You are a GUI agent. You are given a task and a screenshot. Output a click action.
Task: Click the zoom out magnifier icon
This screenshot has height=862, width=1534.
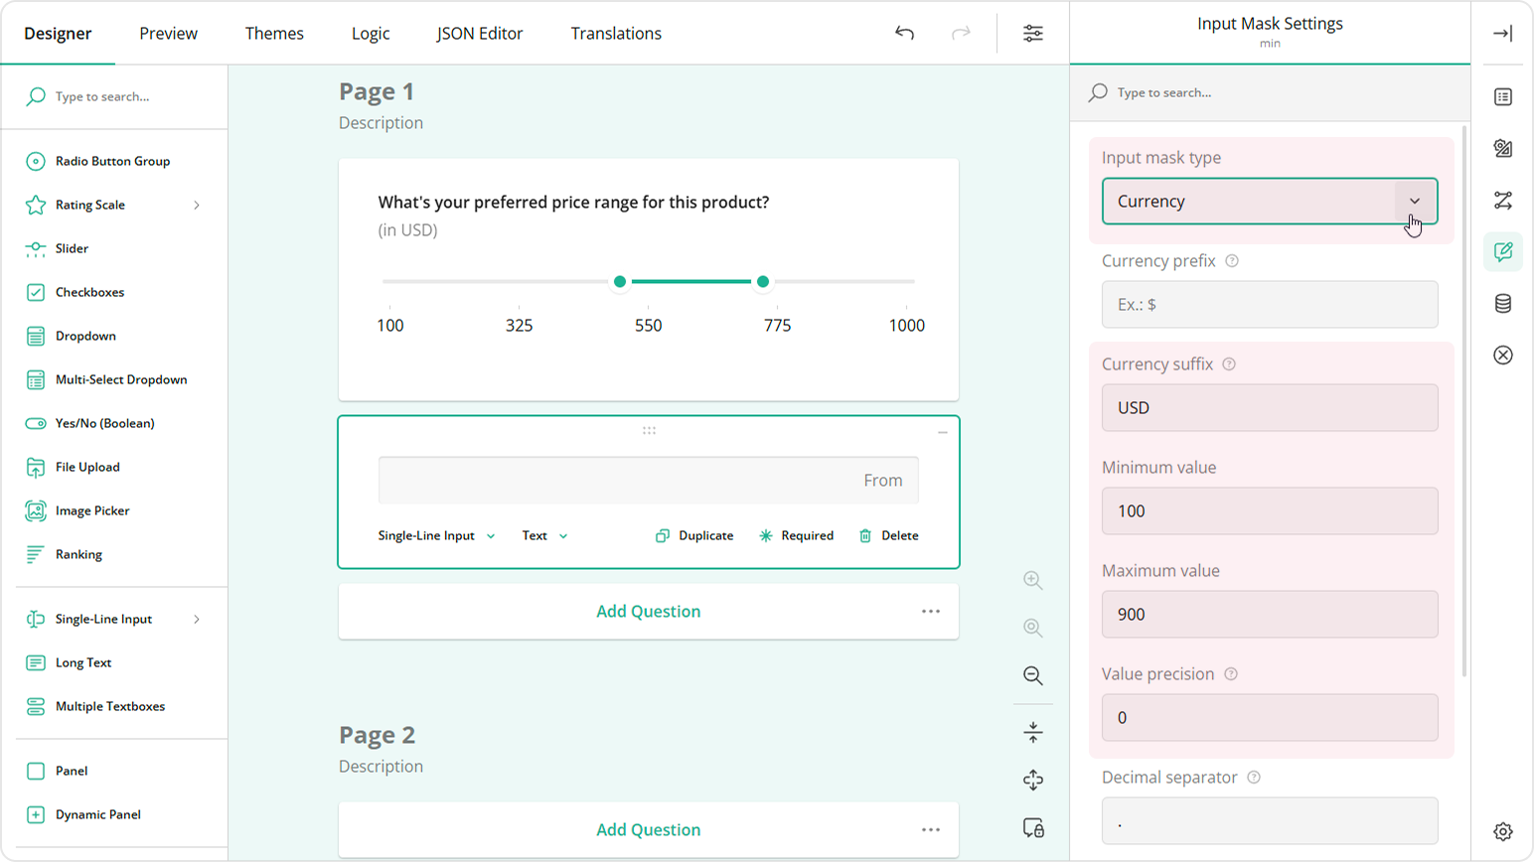[x=1032, y=676]
